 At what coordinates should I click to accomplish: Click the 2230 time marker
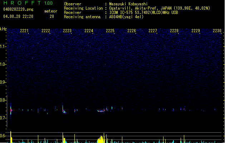point(217,31)
